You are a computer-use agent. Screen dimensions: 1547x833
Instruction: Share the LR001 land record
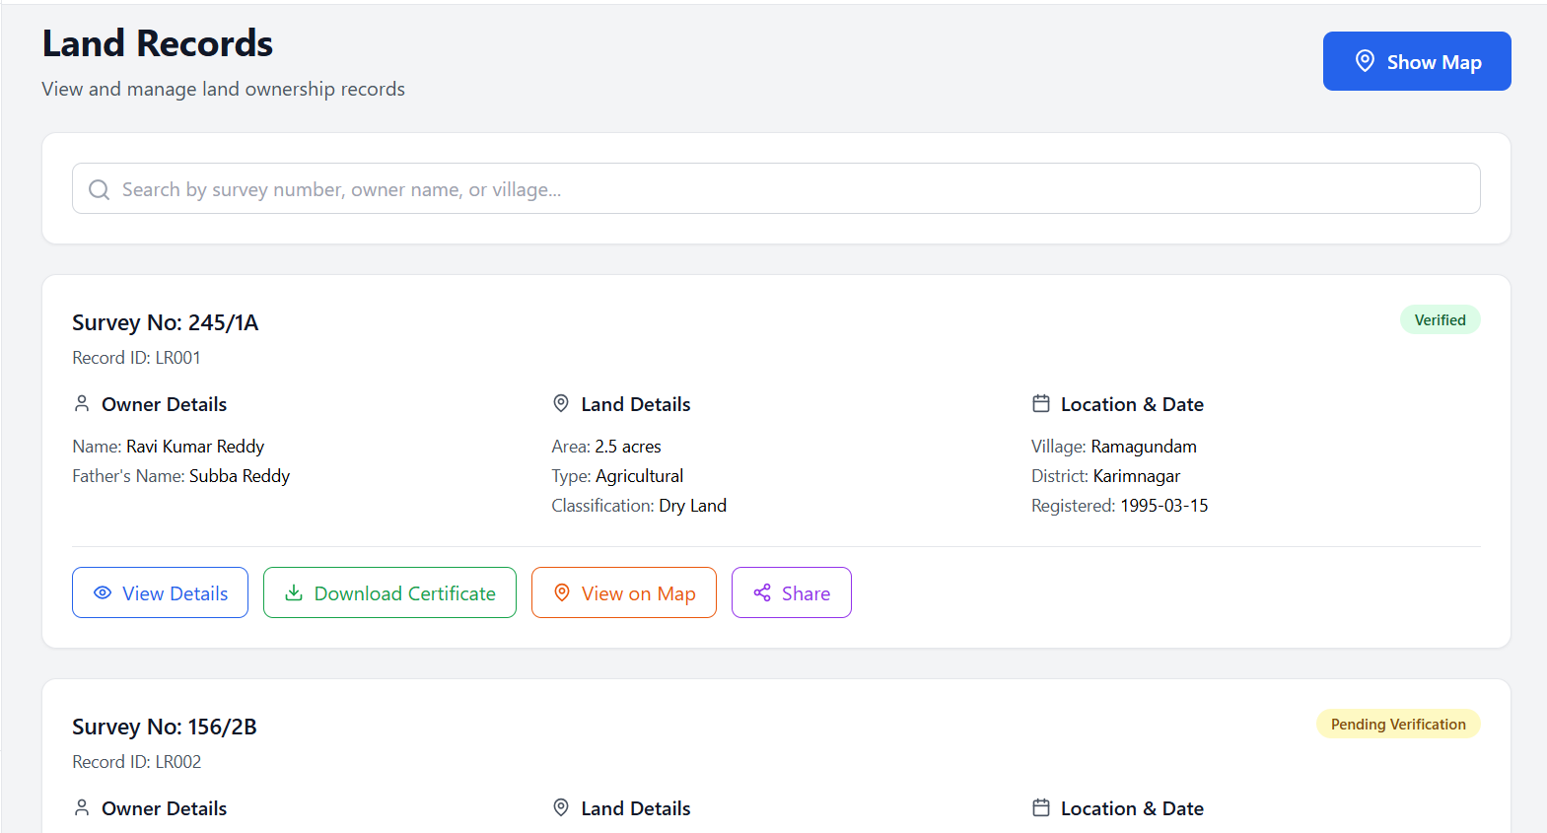tap(791, 592)
